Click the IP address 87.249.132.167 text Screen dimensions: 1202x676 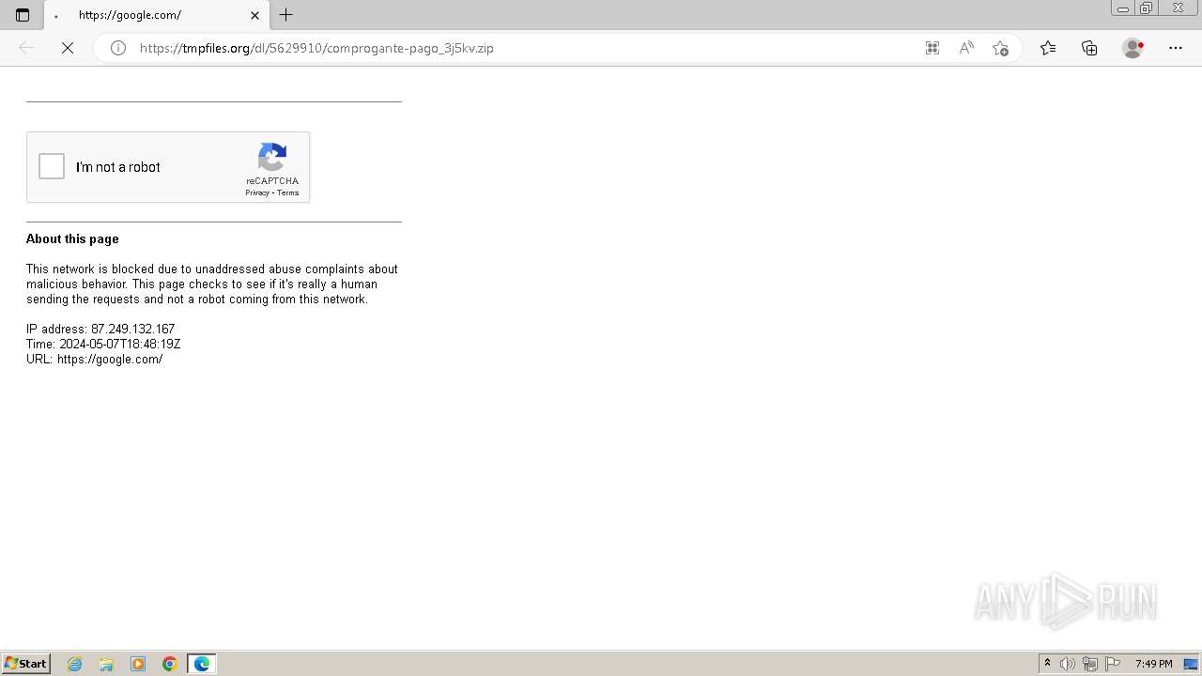click(x=100, y=330)
